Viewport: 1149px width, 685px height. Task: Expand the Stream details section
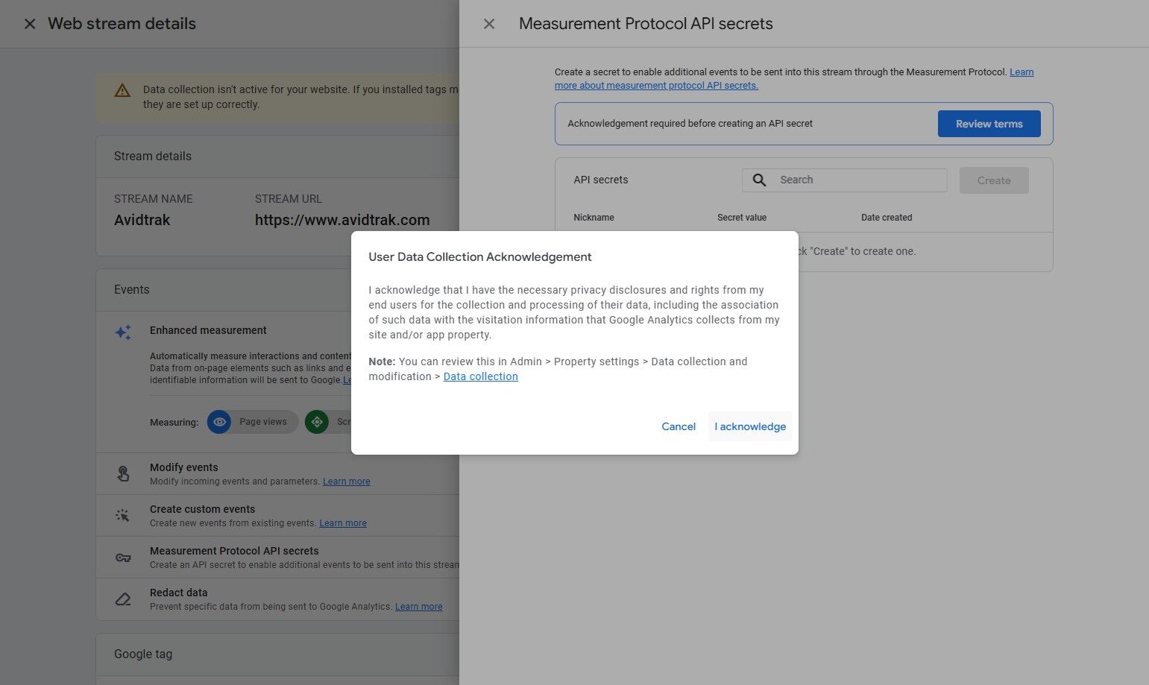click(153, 156)
